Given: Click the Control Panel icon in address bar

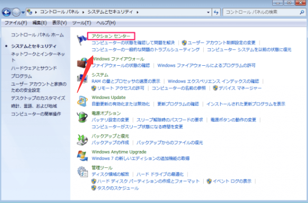Looking at the screenshot, I should (x=29, y=12).
